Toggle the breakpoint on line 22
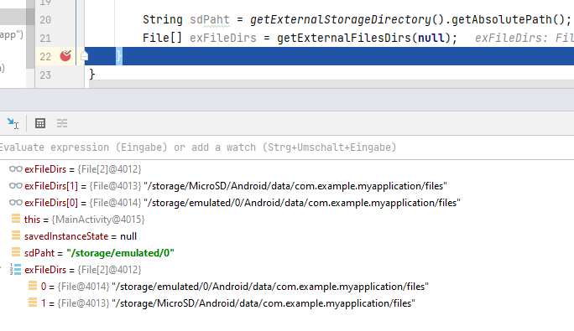The image size is (574, 331). [65, 56]
